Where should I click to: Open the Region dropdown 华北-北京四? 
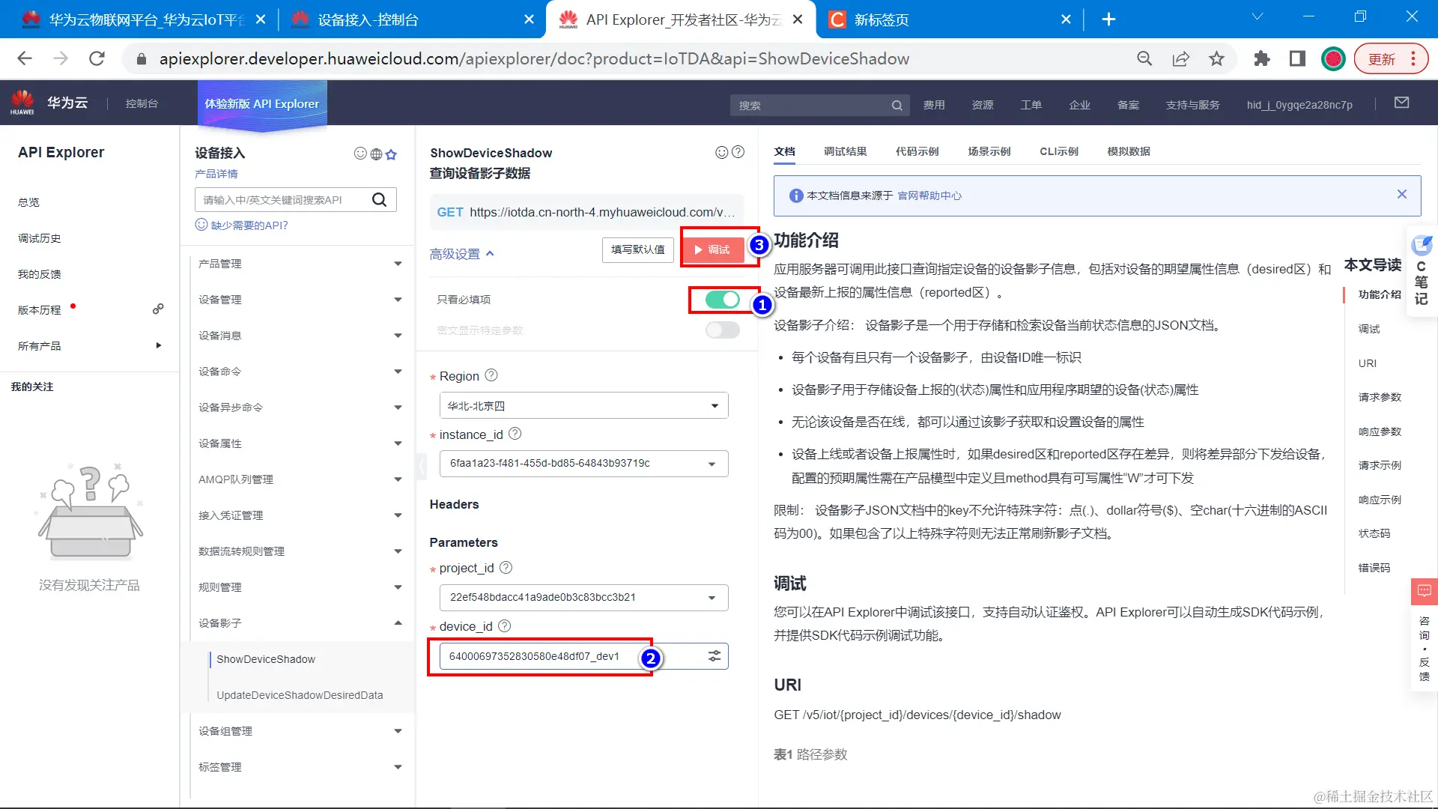[584, 405]
